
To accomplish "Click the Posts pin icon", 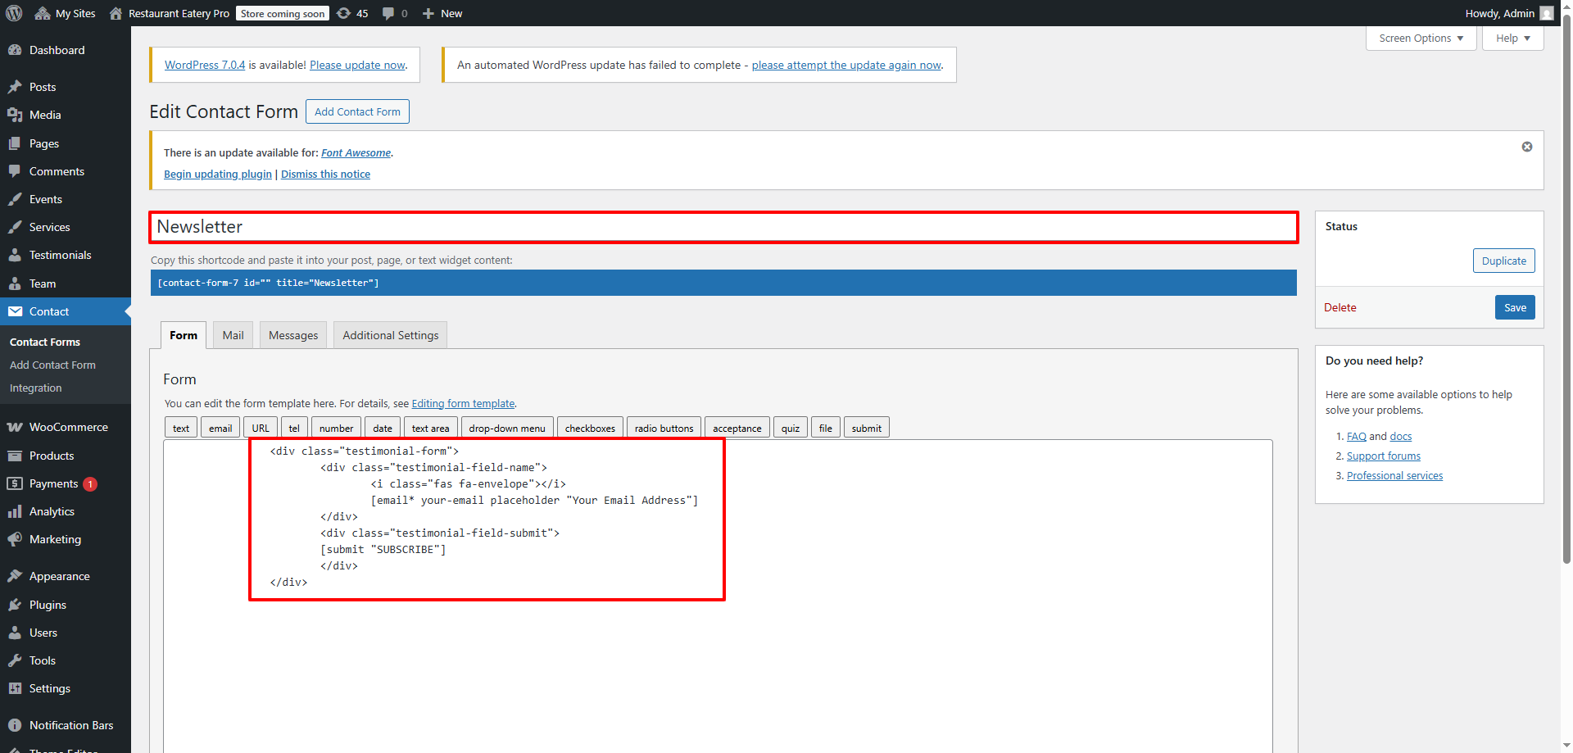I will pyautogui.click(x=15, y=87).
